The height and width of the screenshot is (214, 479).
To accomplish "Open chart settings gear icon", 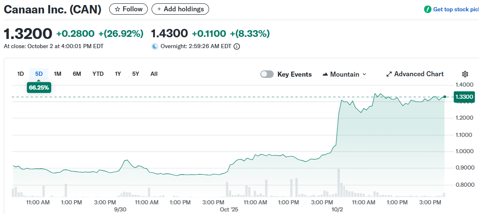I will coord(465,74).
